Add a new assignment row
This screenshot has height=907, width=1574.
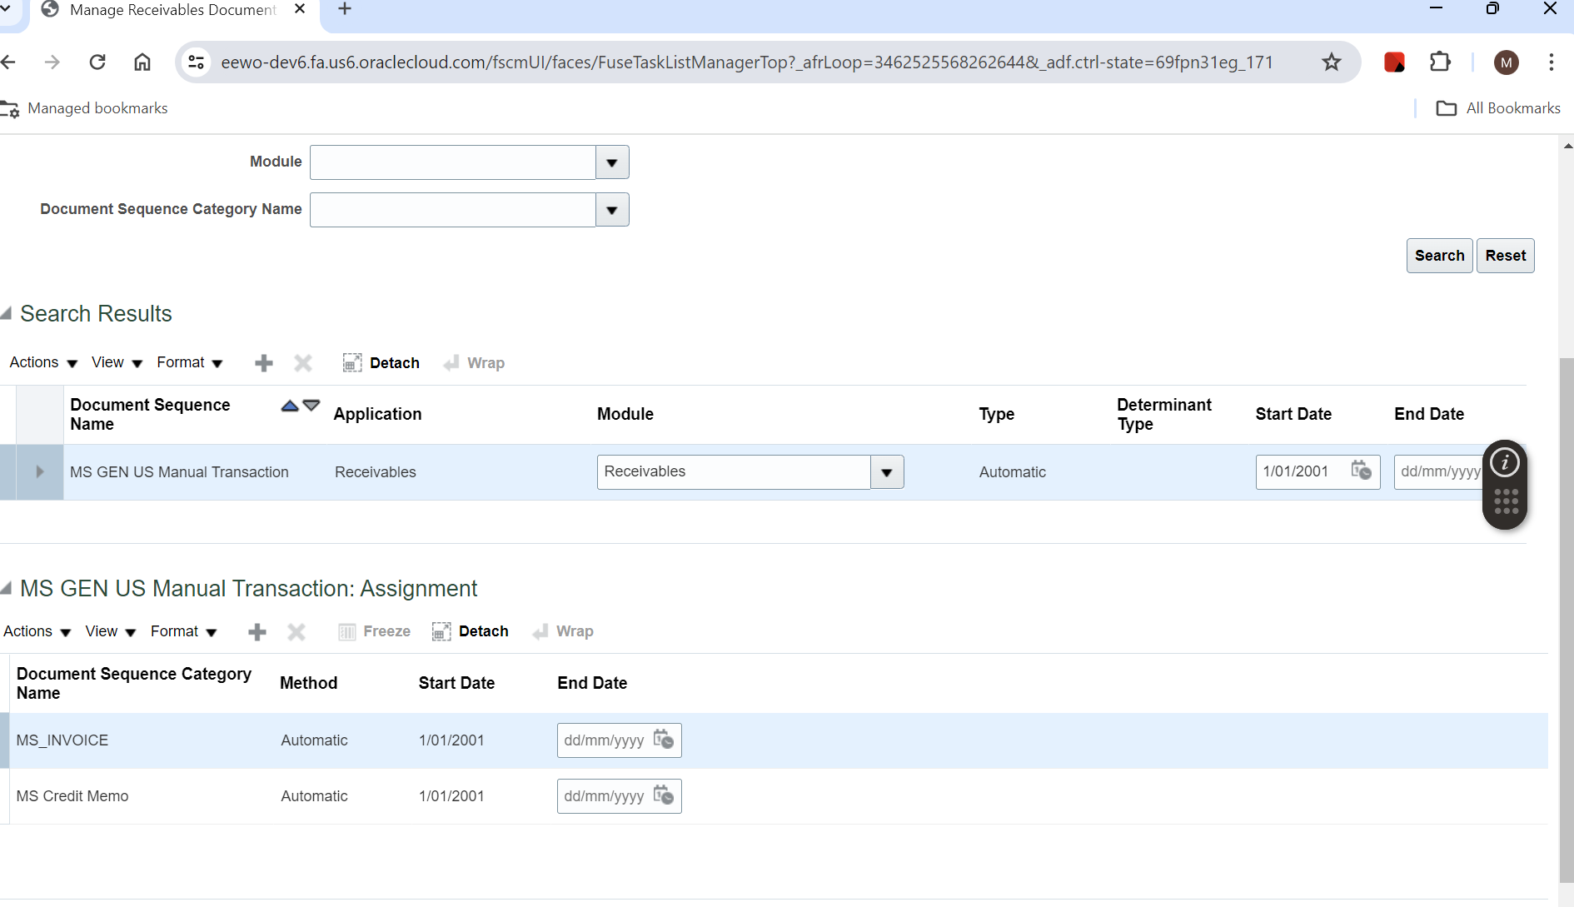(x=257, y=631)
